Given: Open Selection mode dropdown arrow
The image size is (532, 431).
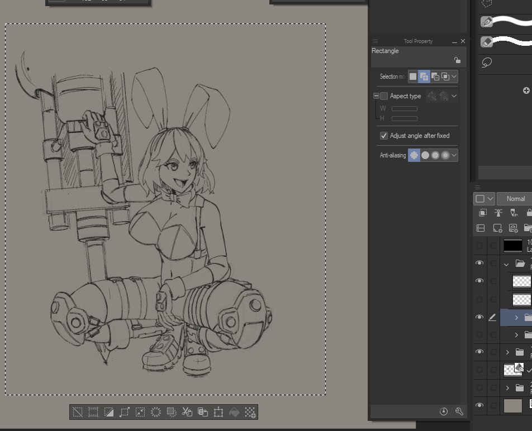Looking at the screenshot, I should coord(454,76).
